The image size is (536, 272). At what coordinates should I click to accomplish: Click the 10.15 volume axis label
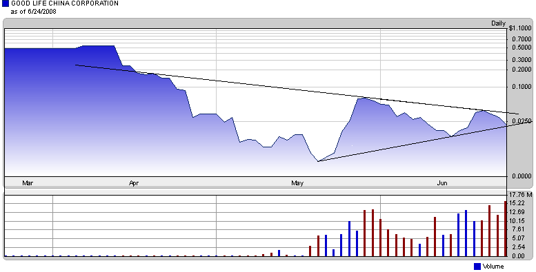point(517,221)
